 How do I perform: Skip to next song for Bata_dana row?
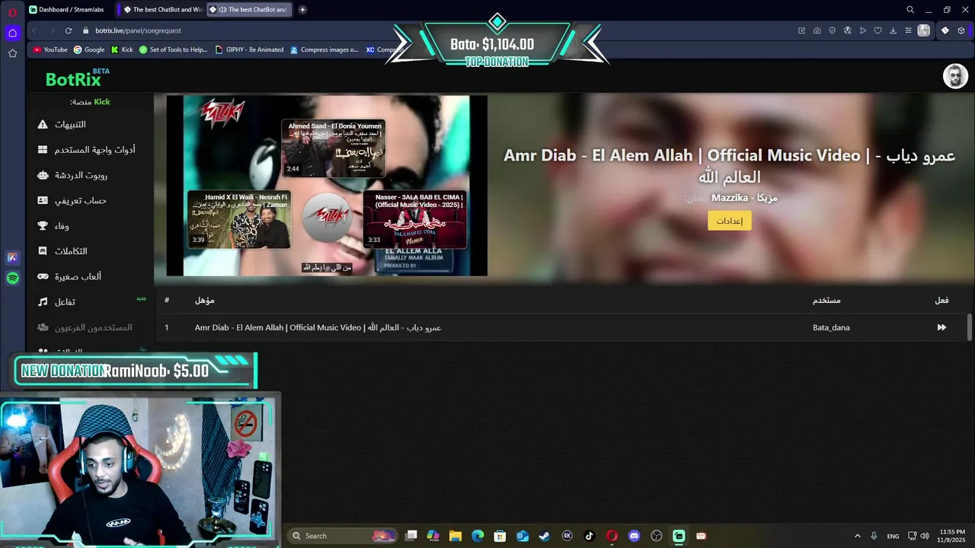(941, 327)
